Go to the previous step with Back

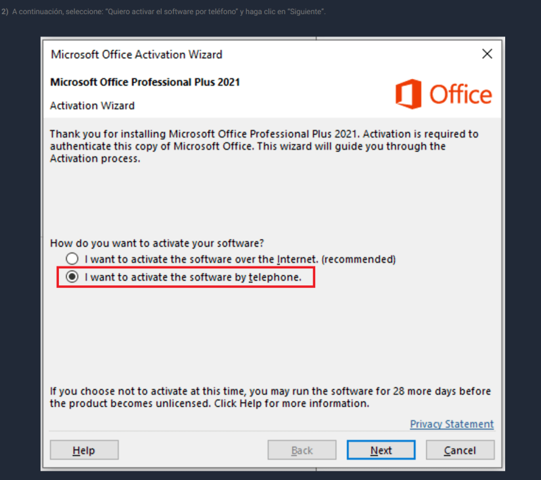click(302, 450)
